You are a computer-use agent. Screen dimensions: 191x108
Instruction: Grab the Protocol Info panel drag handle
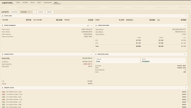[96, 54]
